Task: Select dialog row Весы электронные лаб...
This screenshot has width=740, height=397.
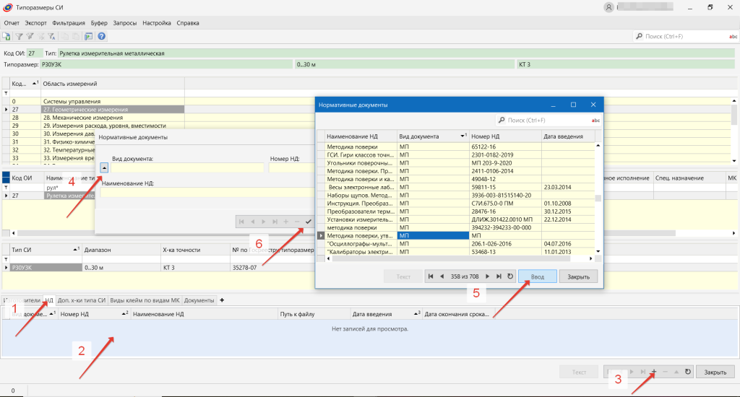Action: (x=460, y=187)
